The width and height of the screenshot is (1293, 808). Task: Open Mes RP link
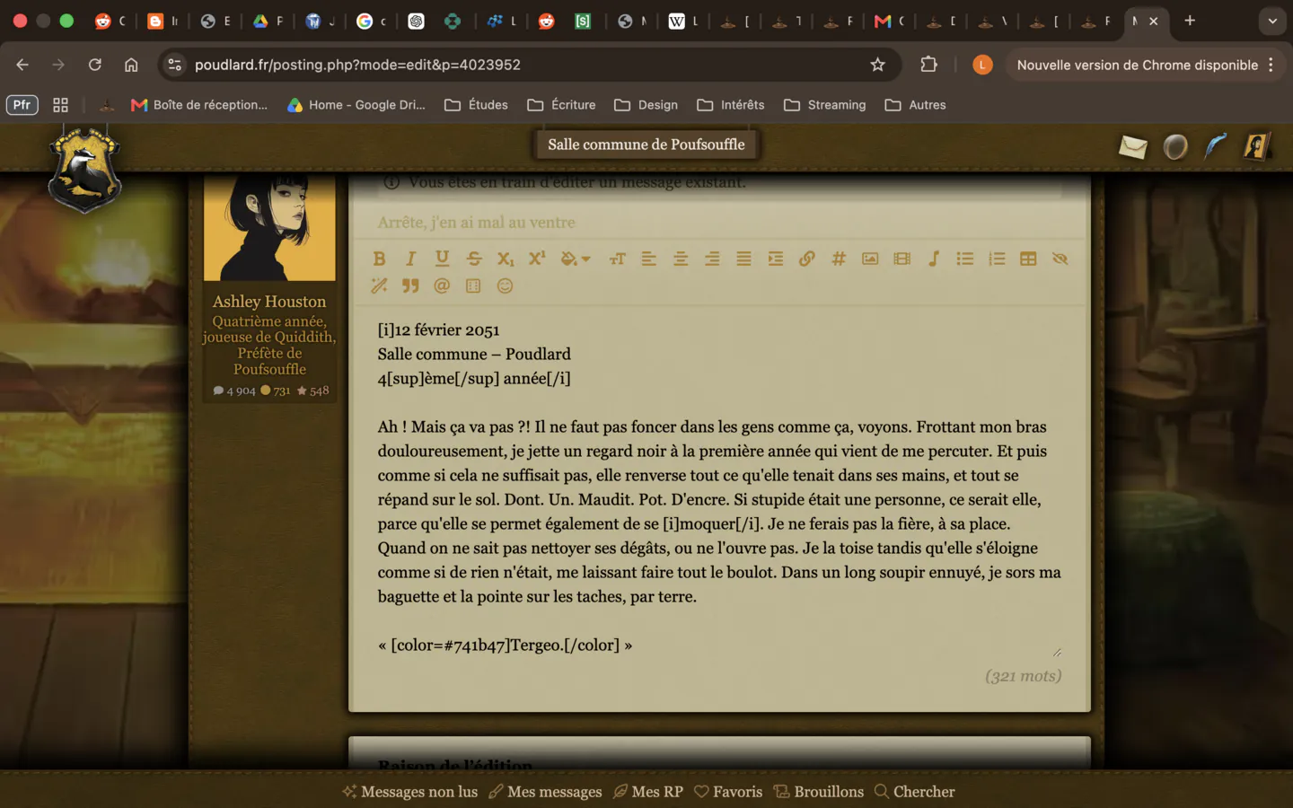[648, 792]
